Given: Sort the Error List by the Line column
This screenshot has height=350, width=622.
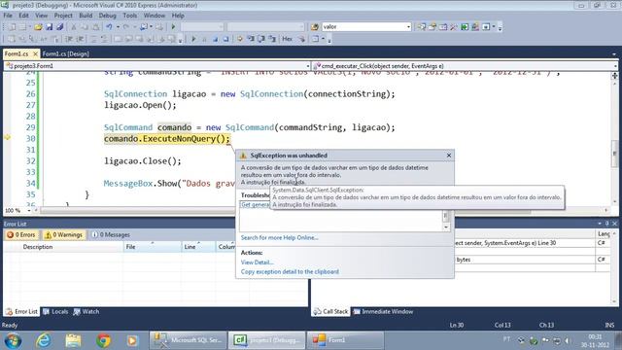Looking at the screenshot, I should pyautogui.click(x=197, y=247).
